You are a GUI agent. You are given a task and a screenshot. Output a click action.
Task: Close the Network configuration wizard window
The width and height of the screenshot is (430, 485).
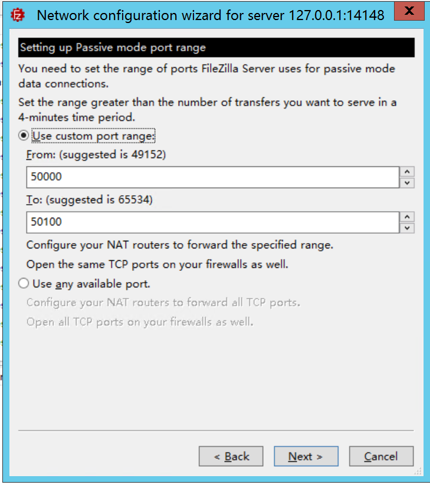pyautogui.click(x=409, y=11)
